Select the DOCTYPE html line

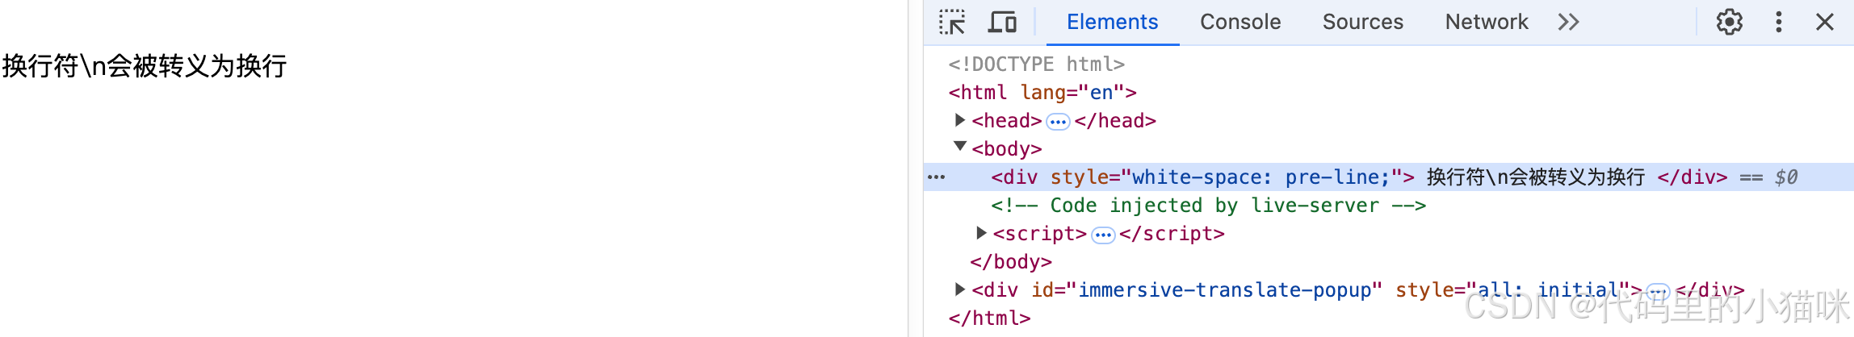1037,64
